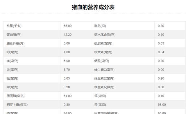
Task: Click the 0.10 copper value
Action: pos(161,96)
